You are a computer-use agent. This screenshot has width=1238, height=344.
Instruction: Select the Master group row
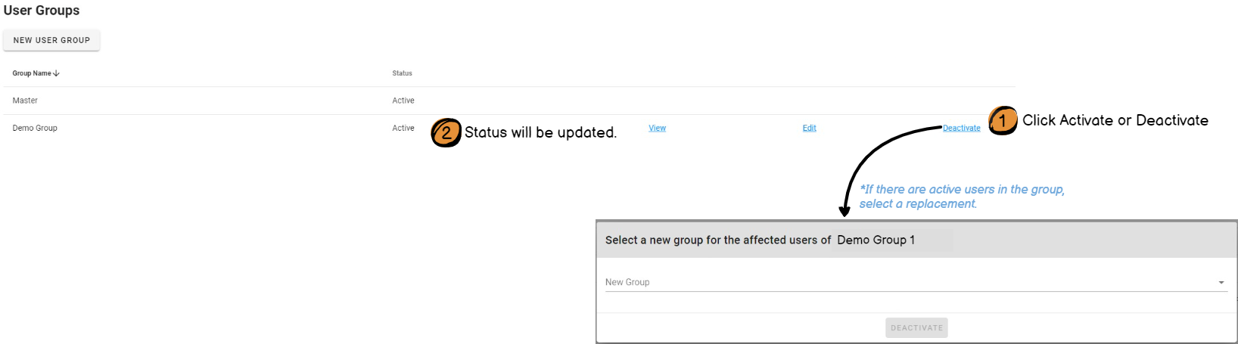[x=25, y=101]
